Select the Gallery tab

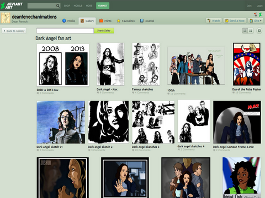point(87,21)
